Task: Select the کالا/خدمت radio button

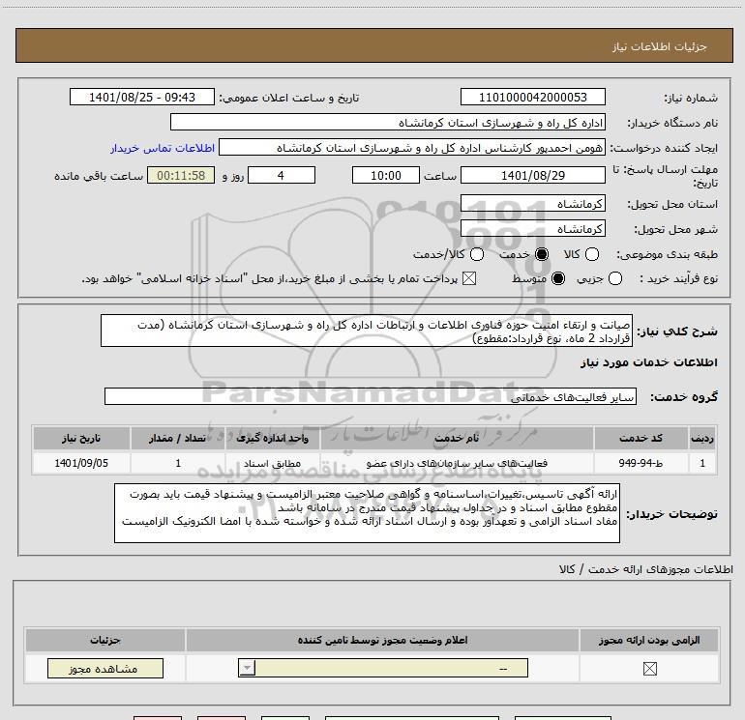Action: [477, 254]
